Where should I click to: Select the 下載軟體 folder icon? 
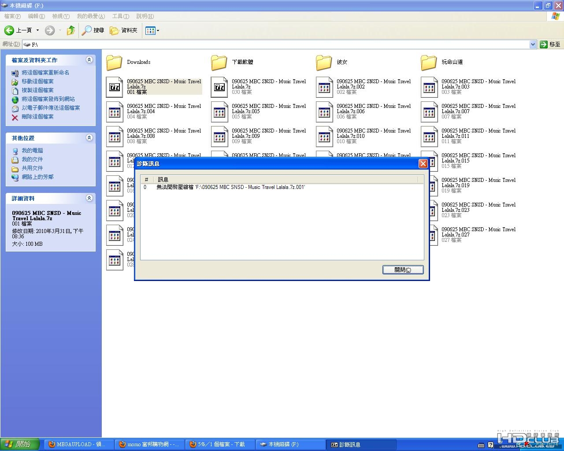219,63
